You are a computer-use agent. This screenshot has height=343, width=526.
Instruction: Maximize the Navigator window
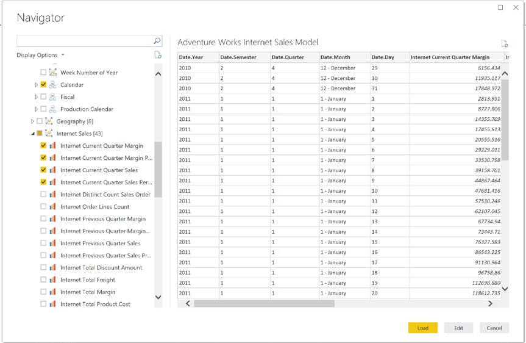point(500,7)
